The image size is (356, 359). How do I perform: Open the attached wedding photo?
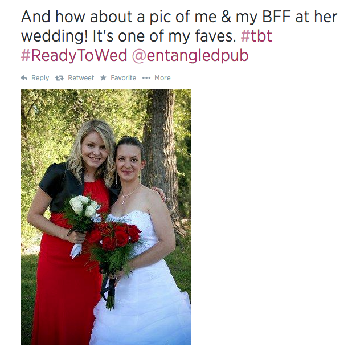pyautogui.click(x=106, y=217)
